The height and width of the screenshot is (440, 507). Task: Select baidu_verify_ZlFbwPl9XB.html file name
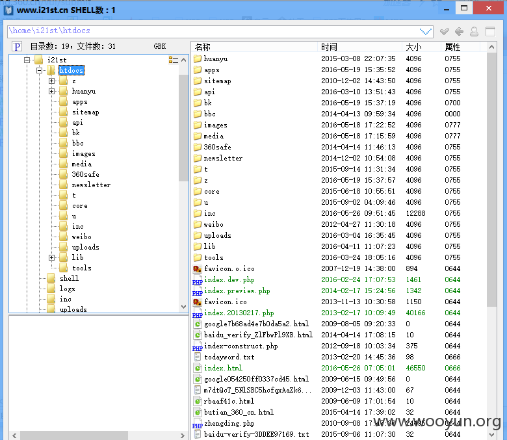(x=258, y=335)
